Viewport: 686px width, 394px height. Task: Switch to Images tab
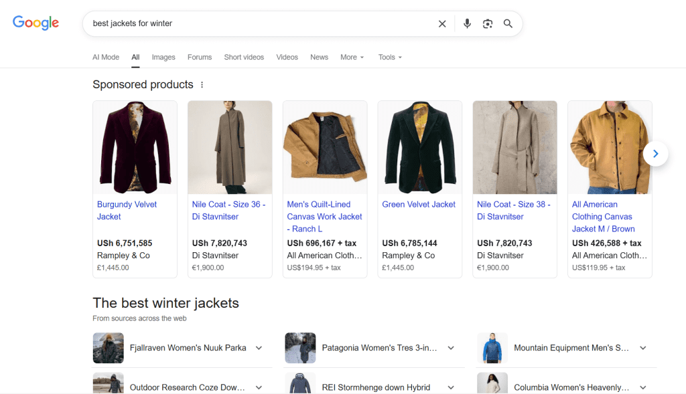(163, 58)
